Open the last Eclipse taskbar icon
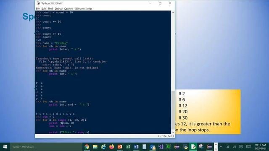 [209, 147]
